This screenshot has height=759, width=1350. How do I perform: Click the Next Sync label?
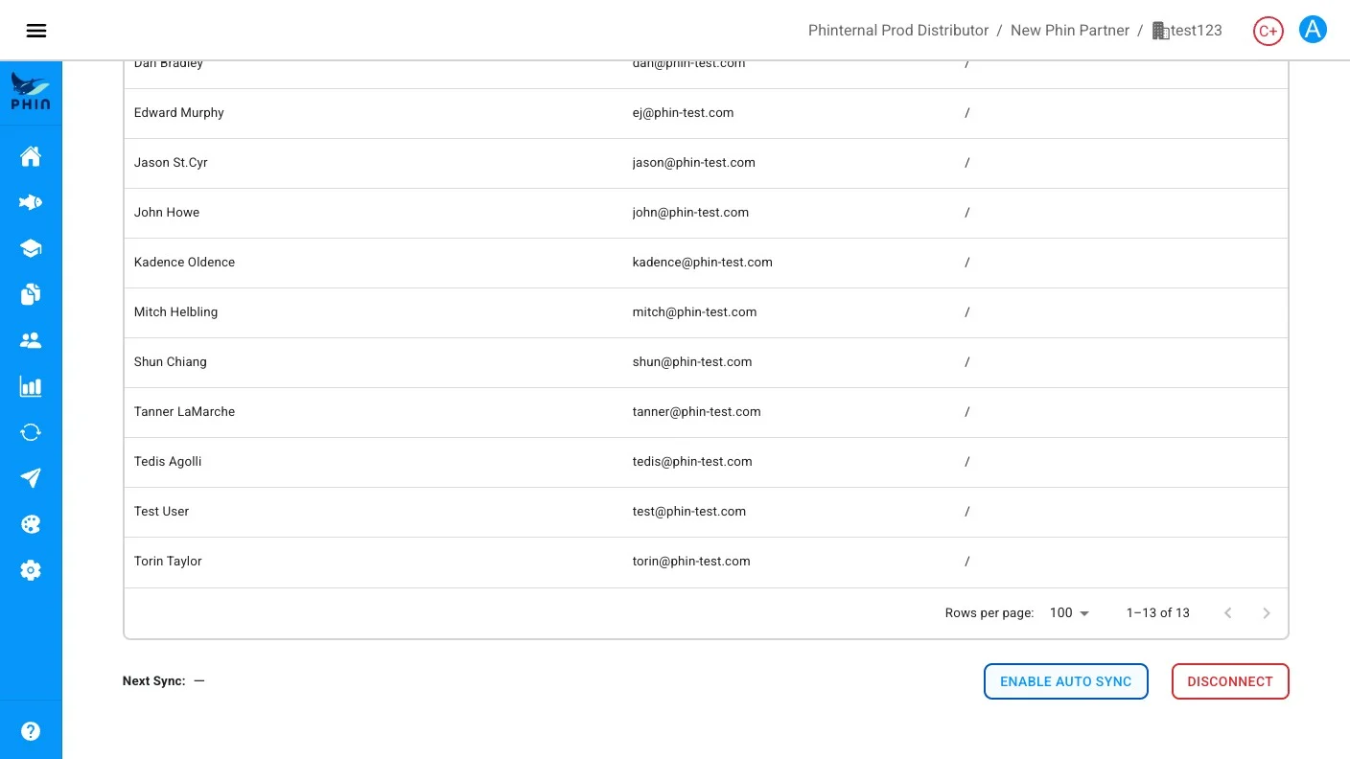click(153, 681)
